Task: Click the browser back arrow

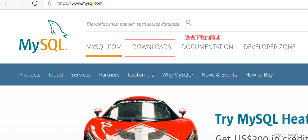Action: click(x=7, y=3)
